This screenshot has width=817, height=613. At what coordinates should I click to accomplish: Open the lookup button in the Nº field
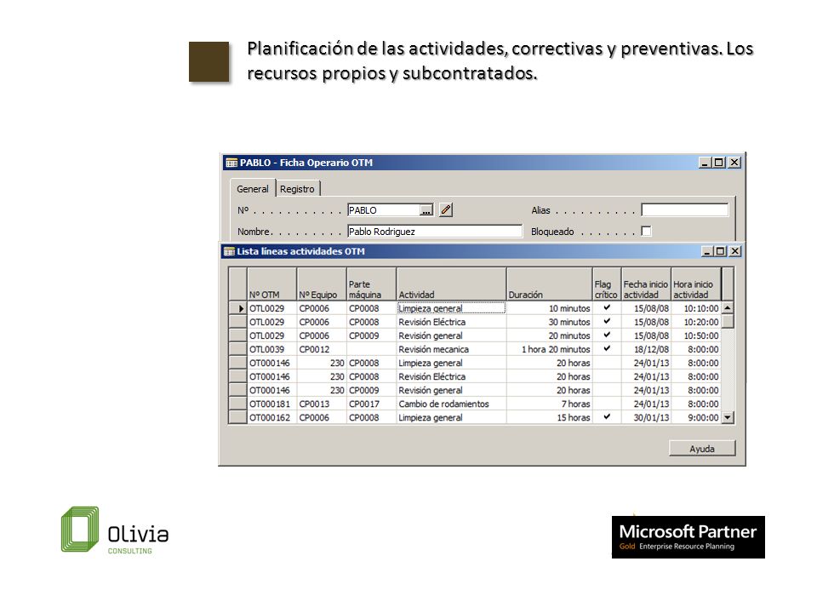pyautogui.click(x=426, y=210)
